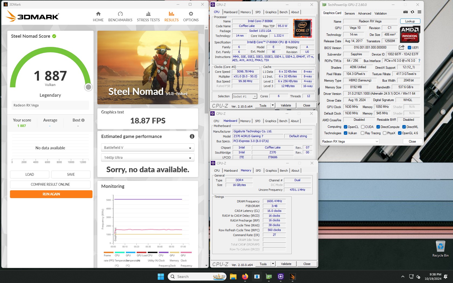Click the Lookup button in GPU-Z
The height and width of the screenshot is (283, 453).
(x=410, y=21)
